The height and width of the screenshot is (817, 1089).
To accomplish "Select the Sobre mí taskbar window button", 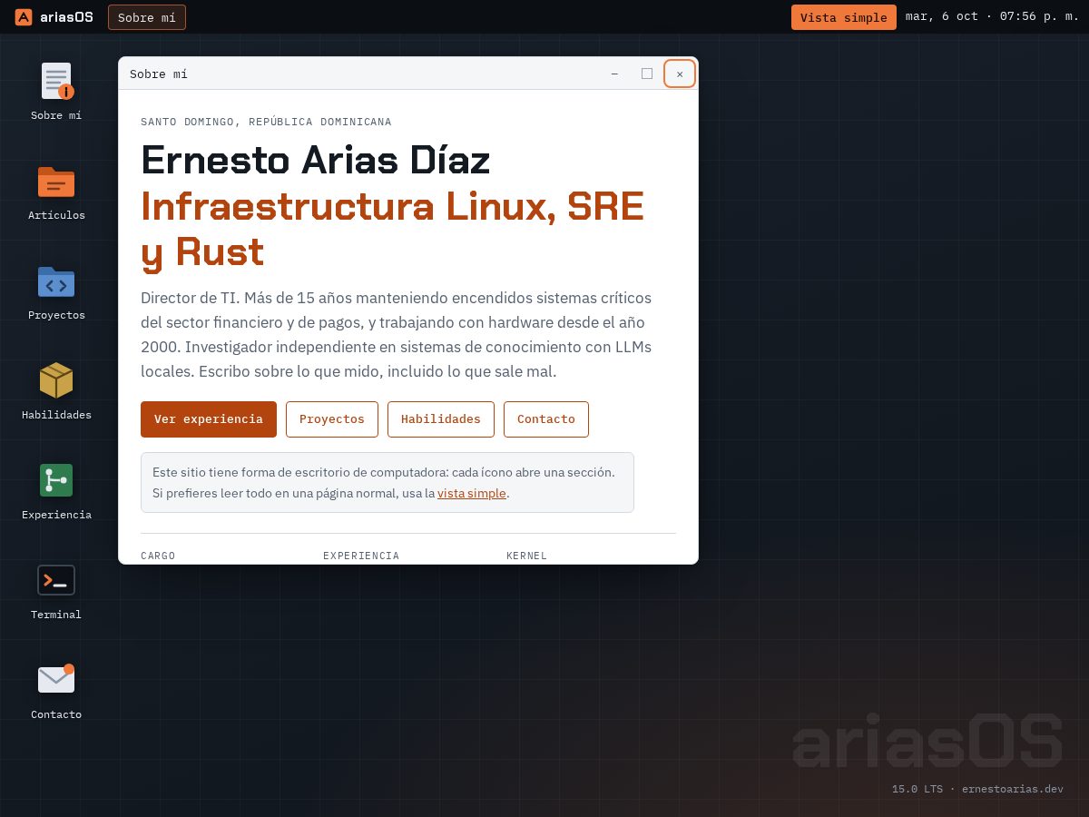I will 147,17.
